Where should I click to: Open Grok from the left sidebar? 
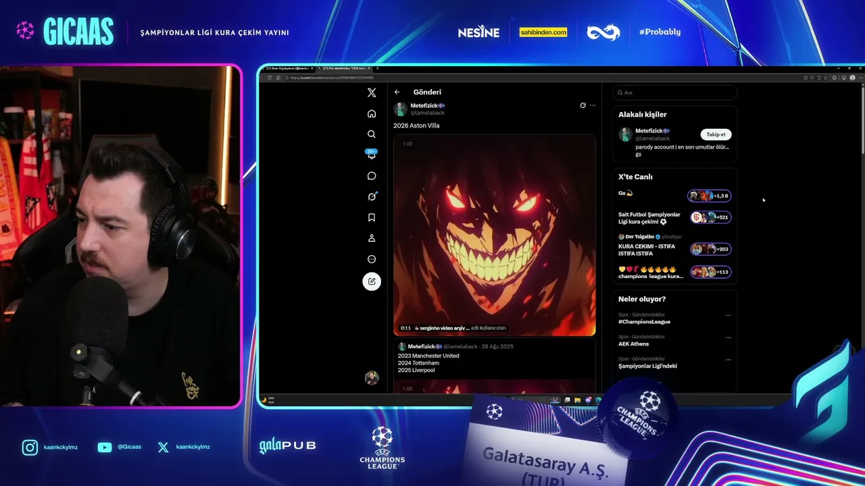point(372,196)
